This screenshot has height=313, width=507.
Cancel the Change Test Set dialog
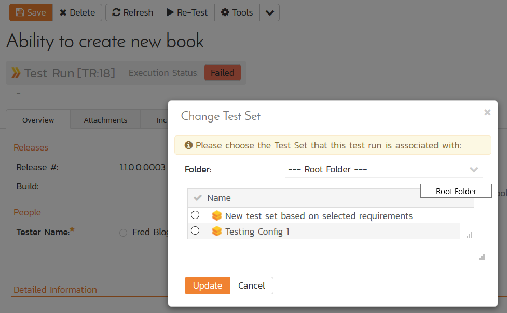(251, 285)
